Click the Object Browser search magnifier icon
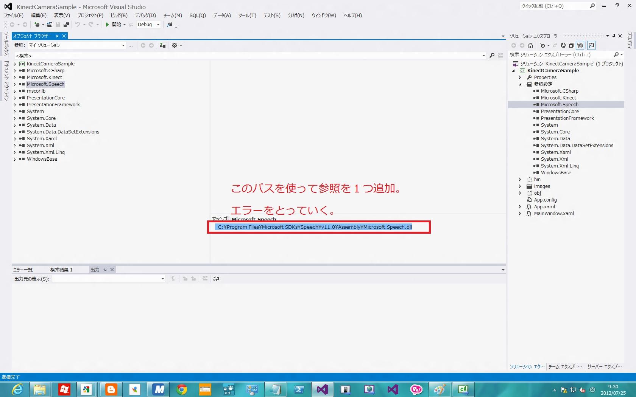 [492, 56]
